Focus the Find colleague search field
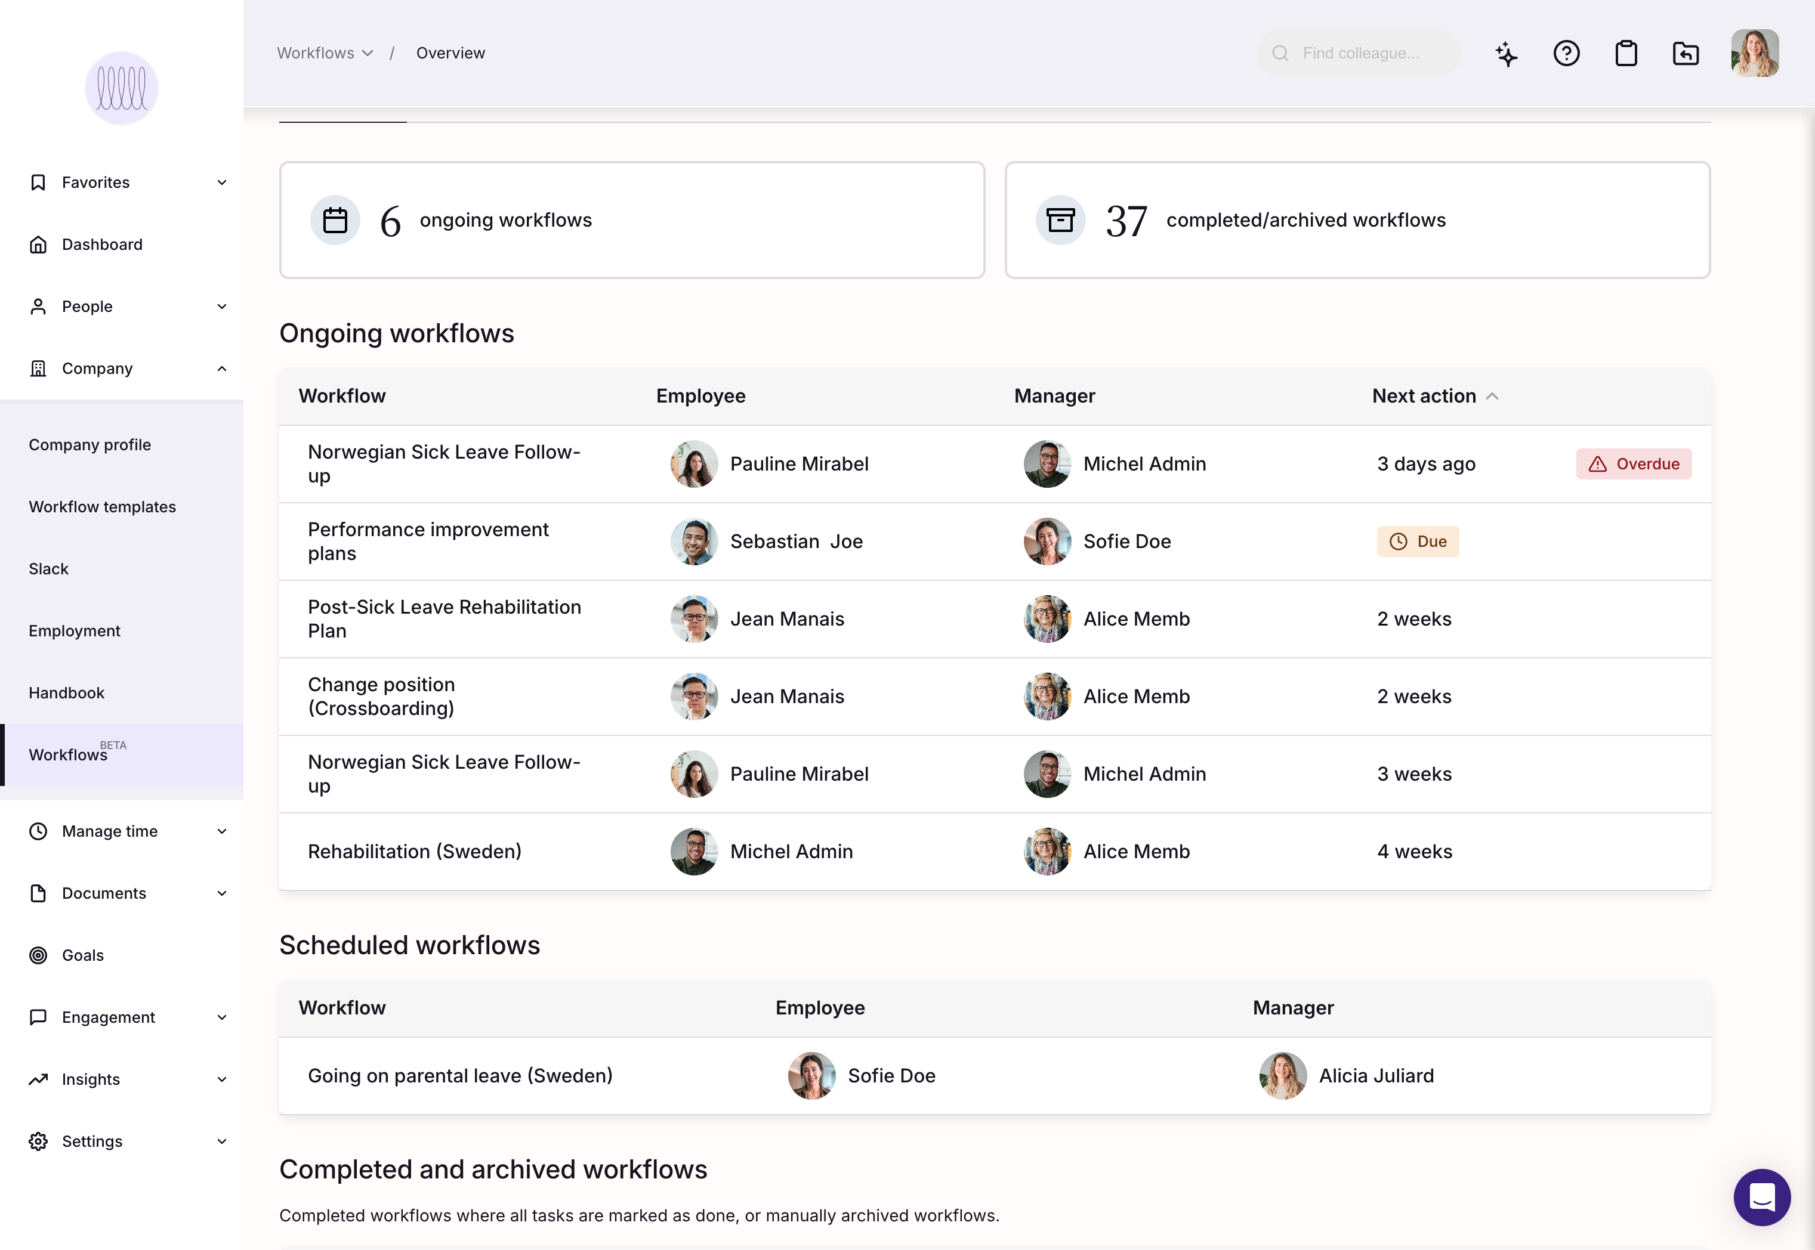 point(1359,53)
